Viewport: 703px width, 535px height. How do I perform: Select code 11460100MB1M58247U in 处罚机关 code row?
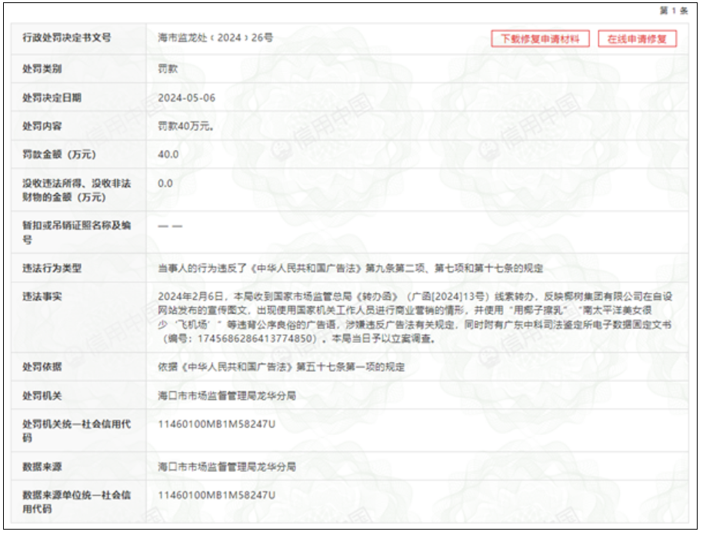[217, 424]
